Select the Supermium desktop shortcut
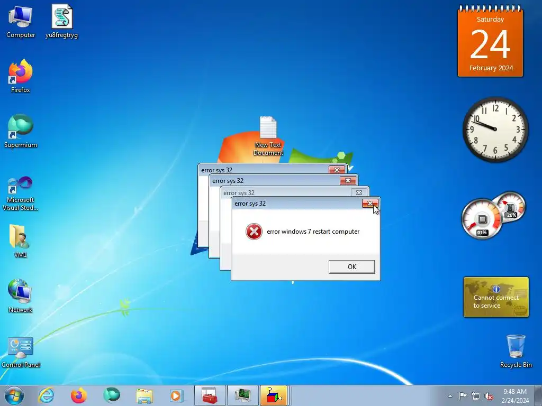 pos(21,131)
